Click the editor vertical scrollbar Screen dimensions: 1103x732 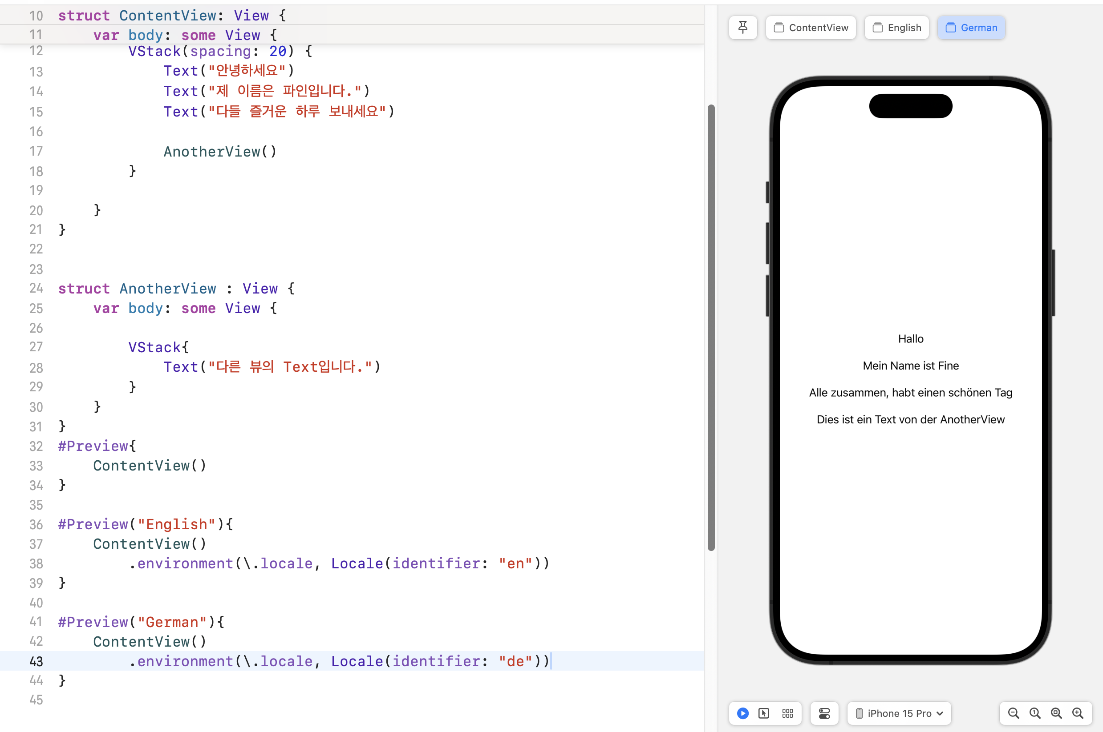click(711, 328)
